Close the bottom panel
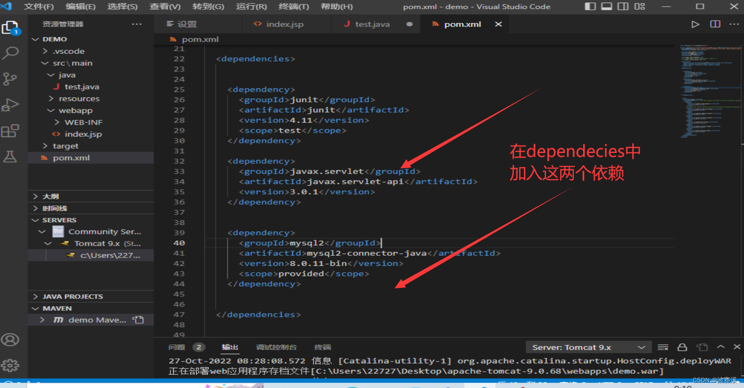Screen dimensions: 744x388 point(737,347)
